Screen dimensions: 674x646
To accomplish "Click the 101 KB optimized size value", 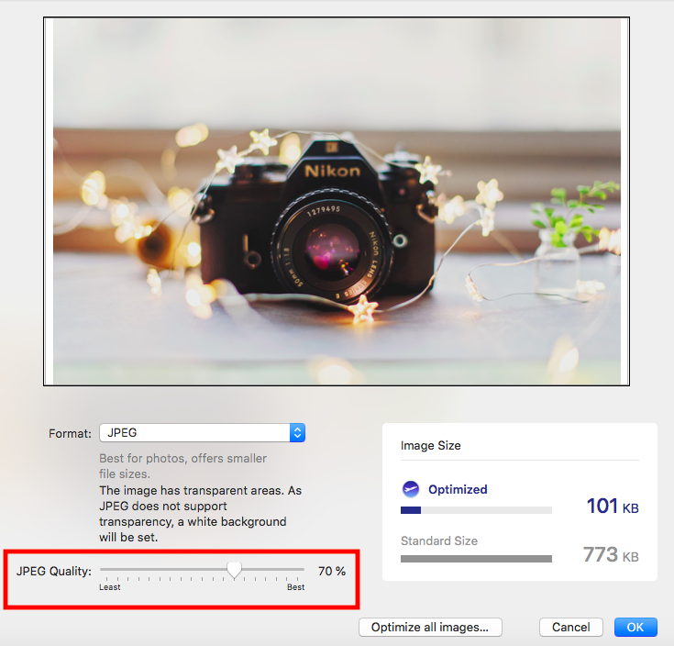I will pos(613,507).
